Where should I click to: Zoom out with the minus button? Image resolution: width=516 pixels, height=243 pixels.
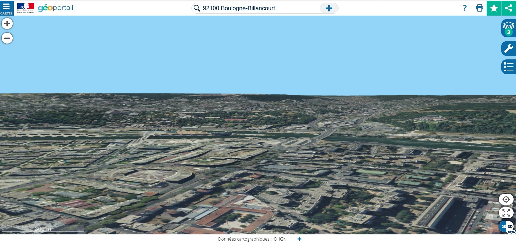tap(7, 38)
